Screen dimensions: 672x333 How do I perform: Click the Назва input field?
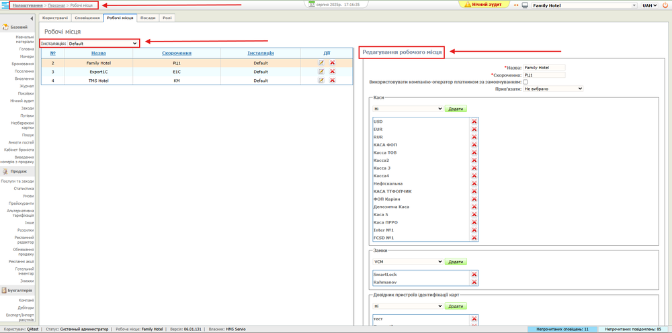coord(544,67)
